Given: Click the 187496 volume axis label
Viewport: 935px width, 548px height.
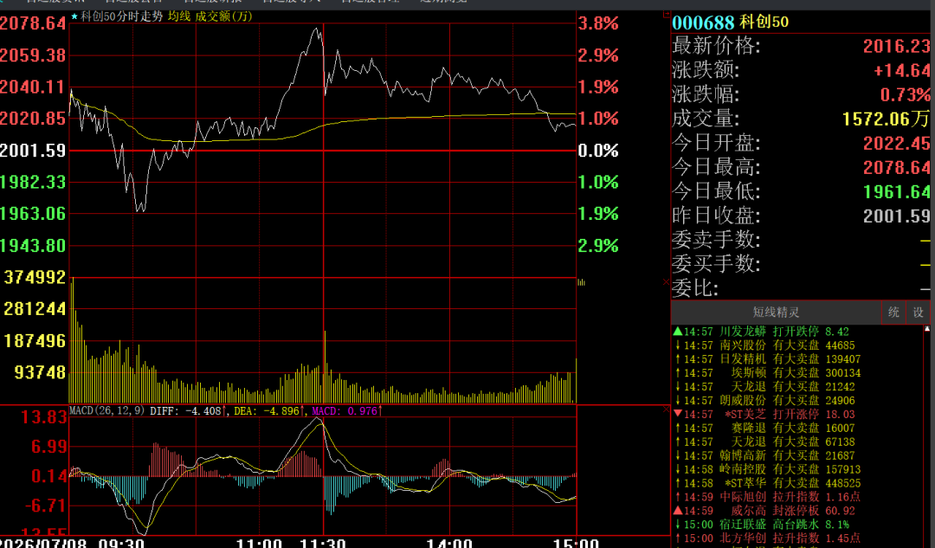Looking at the screenshot, I should [x=35, y=341].
